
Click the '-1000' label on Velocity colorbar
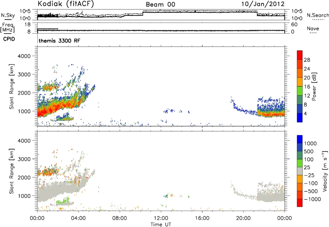312,199
